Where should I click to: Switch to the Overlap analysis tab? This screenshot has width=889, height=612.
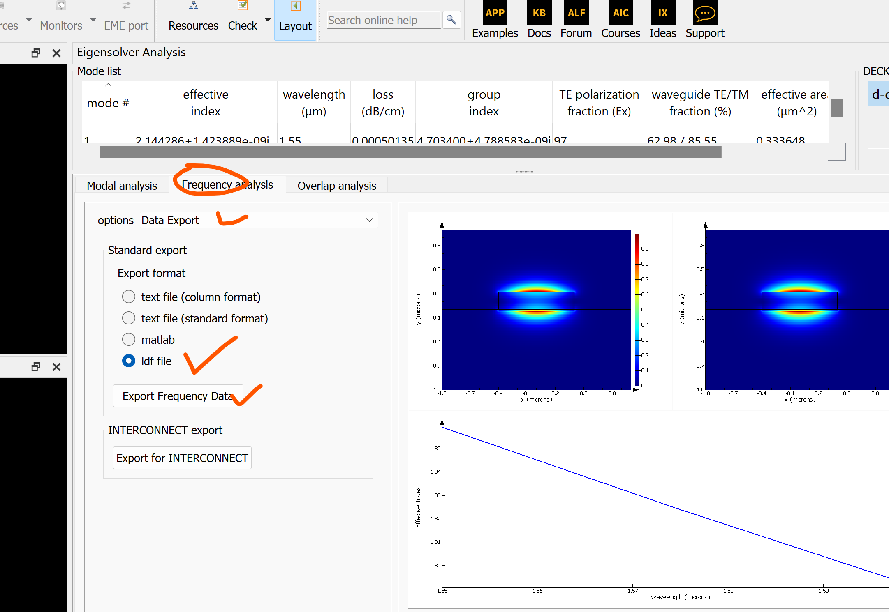click(336, 186)
